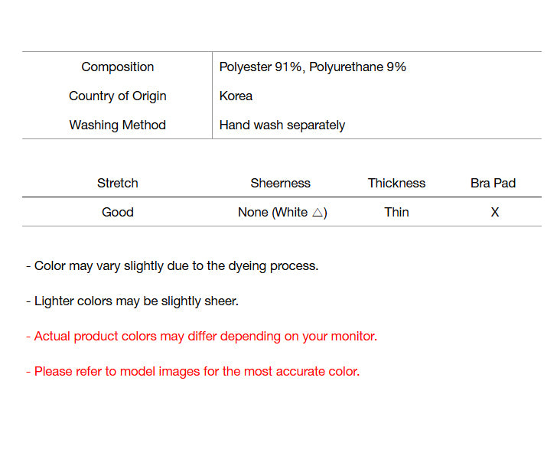The image size is (557, 459).
Task: Click the triangle symbol next to White
Action: point(318,213)
